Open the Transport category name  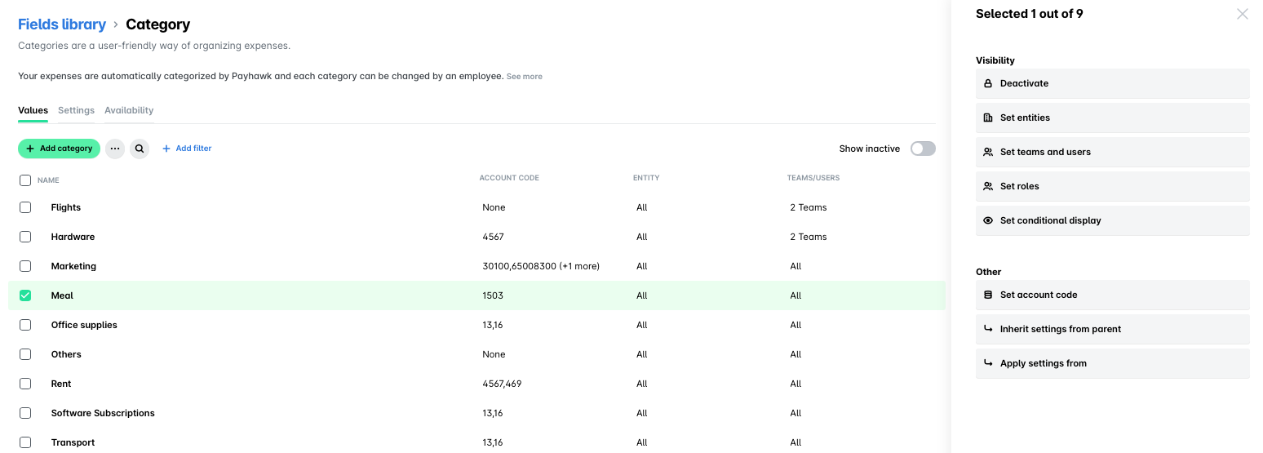pyautogui.click(x=73, y=442)
